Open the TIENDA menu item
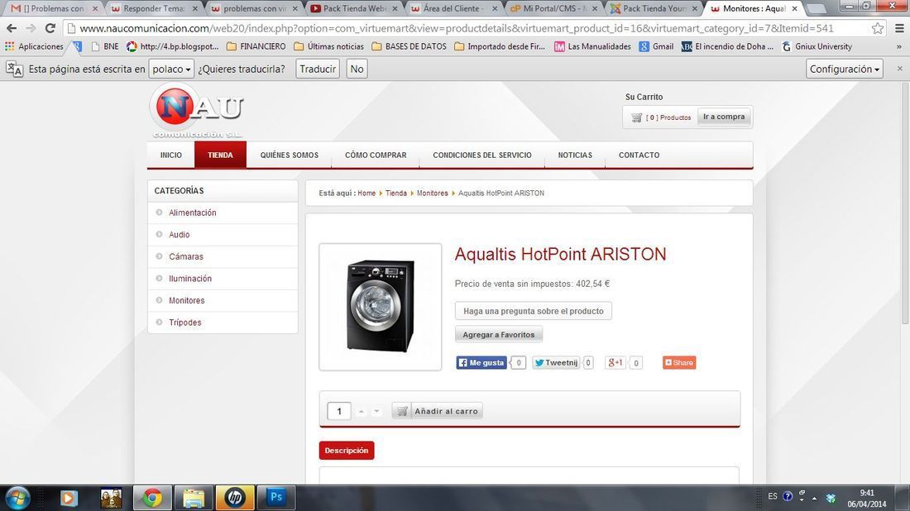 pyautogui.click(x=221, y=155)
